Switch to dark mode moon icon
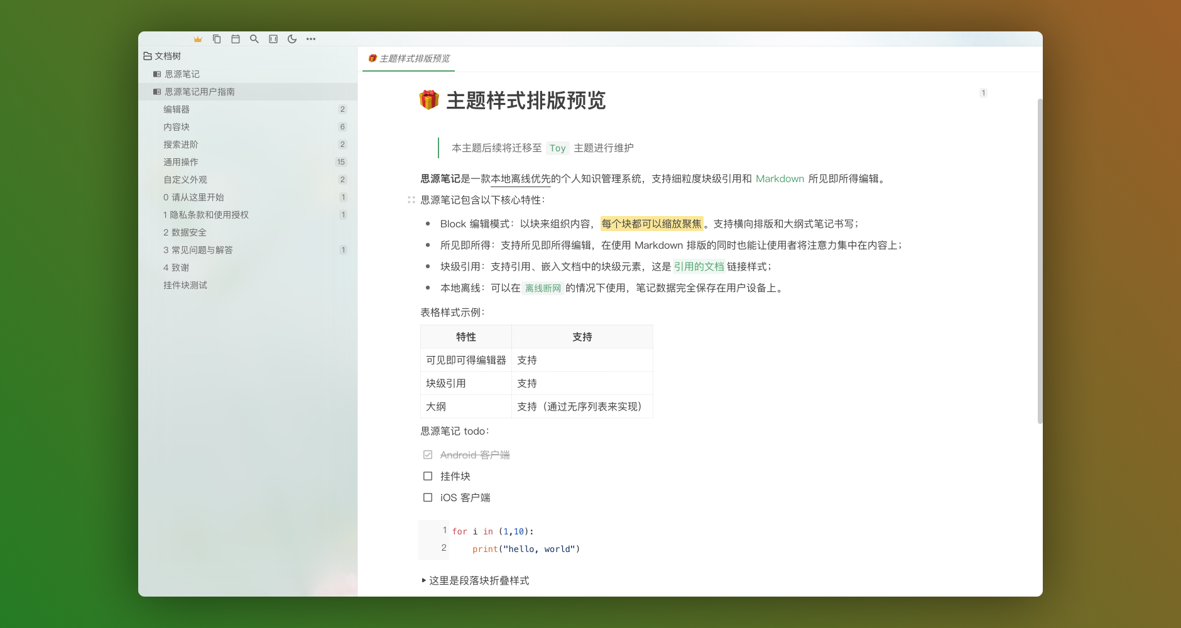 click(292, 39)
